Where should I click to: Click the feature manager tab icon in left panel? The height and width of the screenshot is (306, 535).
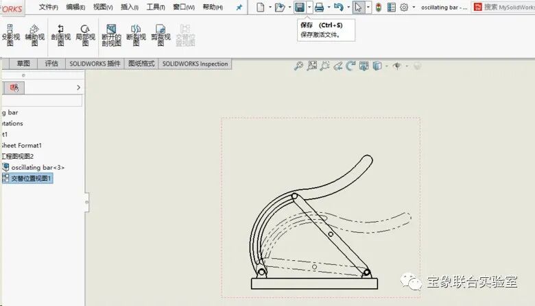[x=14, y=88]
